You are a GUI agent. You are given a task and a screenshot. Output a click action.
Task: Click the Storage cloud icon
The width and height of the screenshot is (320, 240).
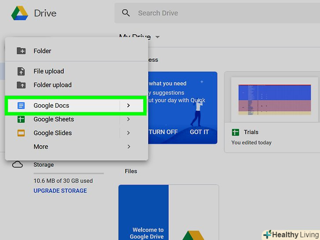click(x=18, y=165)
